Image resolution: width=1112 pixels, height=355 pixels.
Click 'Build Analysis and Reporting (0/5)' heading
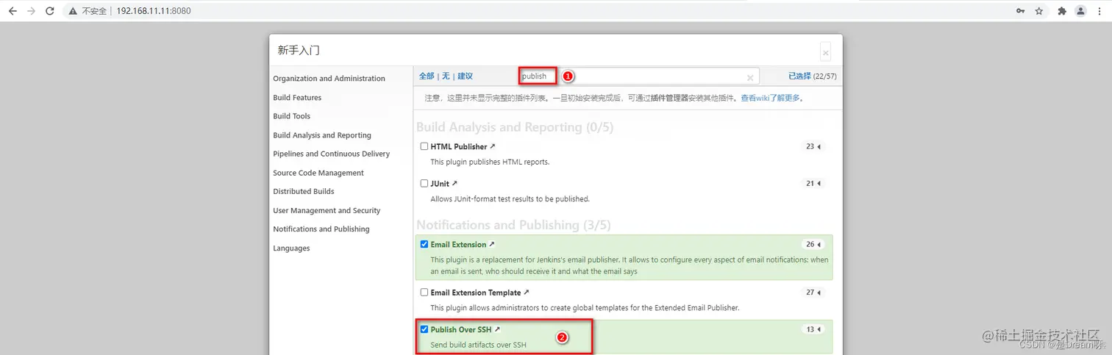(x=515, y=127)
